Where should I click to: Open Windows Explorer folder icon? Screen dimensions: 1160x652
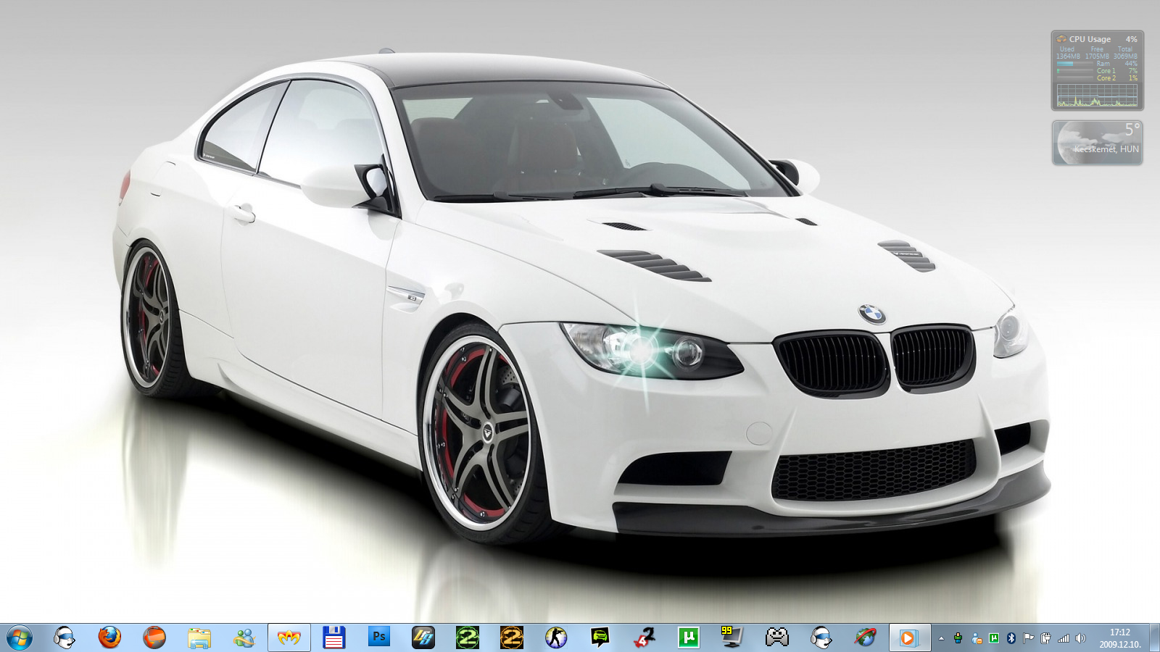(199, 638)
